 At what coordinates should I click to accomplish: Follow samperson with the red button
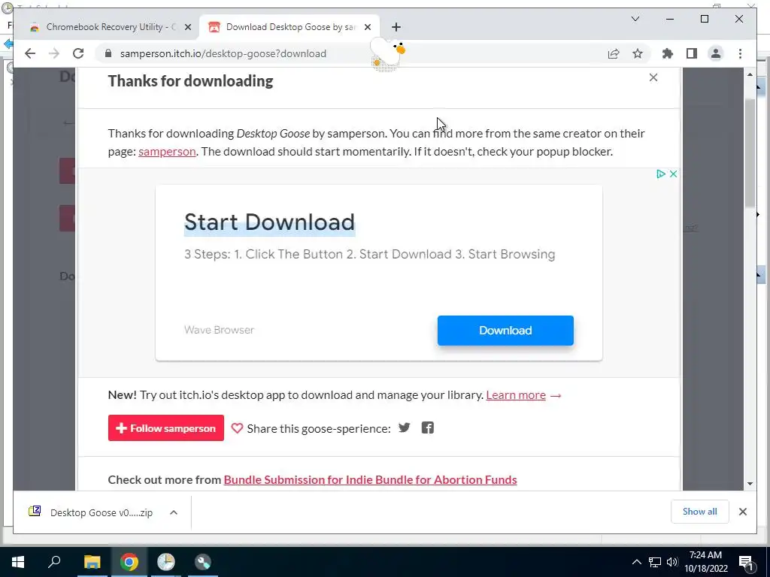166,427
